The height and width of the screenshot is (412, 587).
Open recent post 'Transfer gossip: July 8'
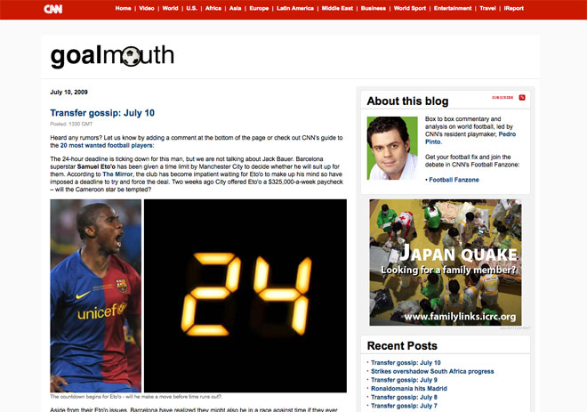(405, 397)
